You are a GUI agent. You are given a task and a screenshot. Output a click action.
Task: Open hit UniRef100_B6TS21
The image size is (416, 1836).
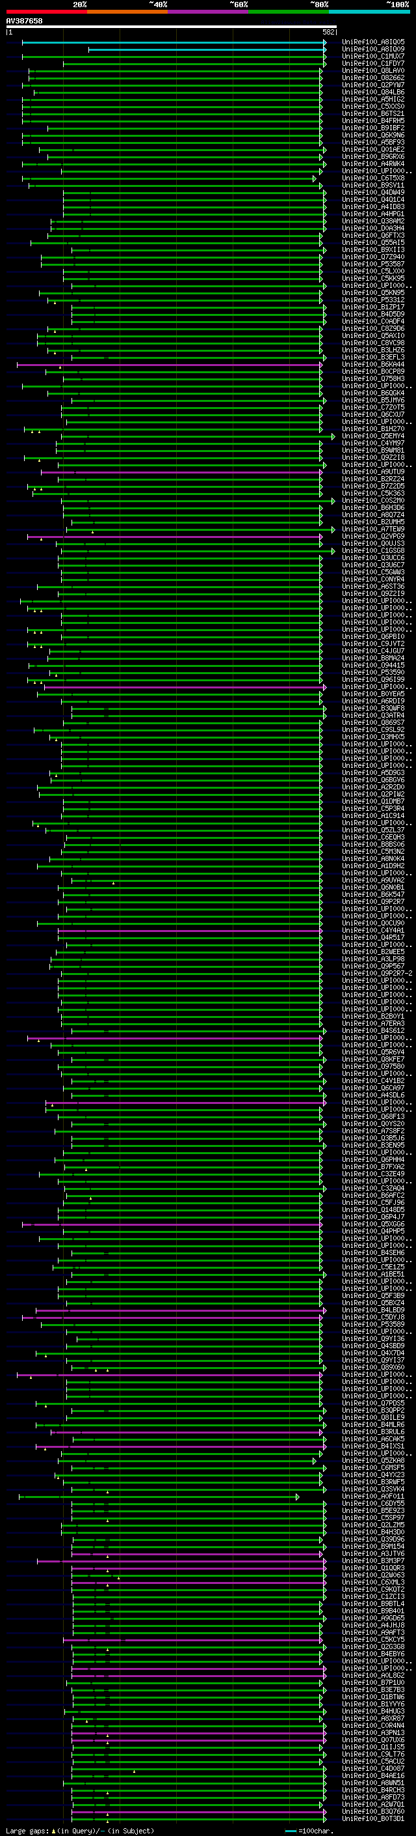tap(373, 113)
